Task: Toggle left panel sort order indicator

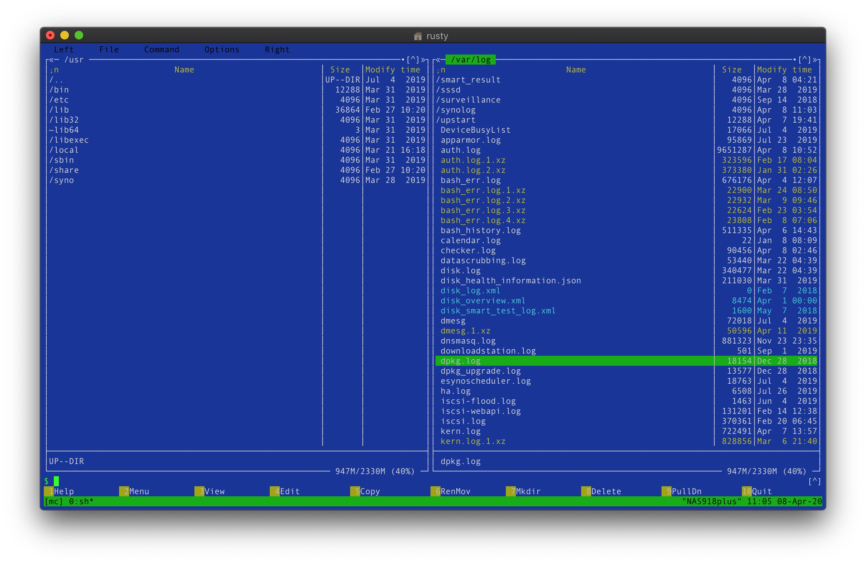Action: (54, 70)
